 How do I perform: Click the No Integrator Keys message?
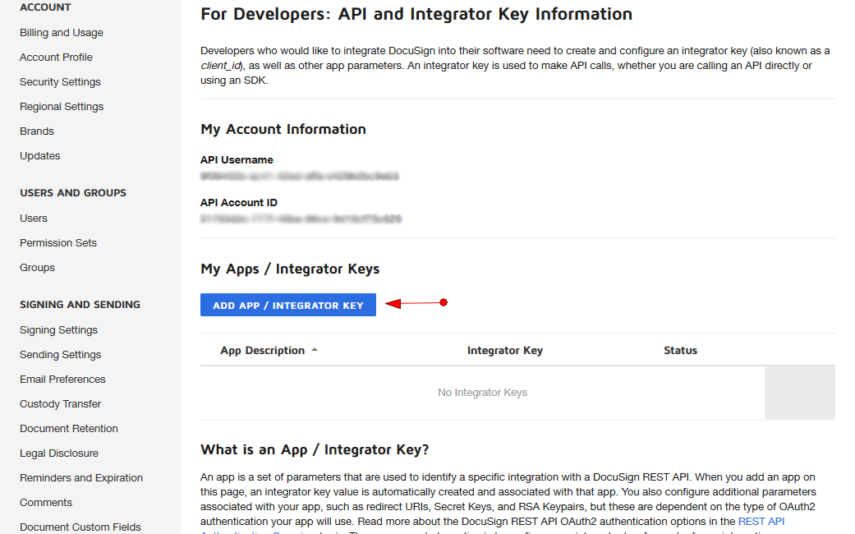click(483, 392)
